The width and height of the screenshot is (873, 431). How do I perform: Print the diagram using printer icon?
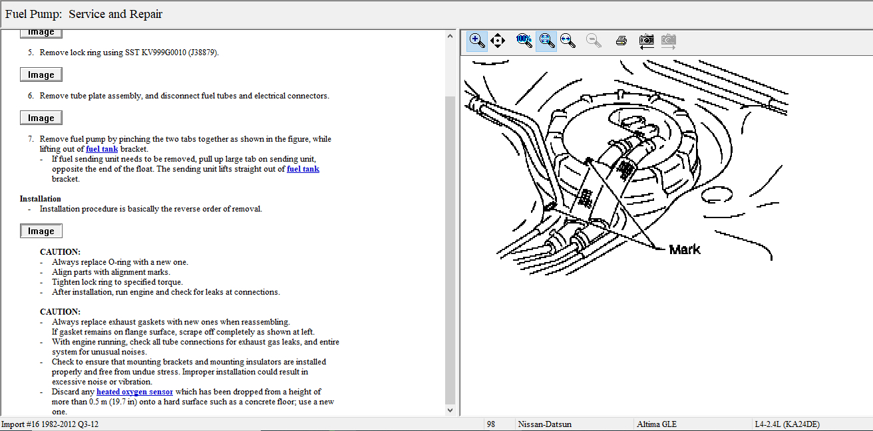point(621,41)
